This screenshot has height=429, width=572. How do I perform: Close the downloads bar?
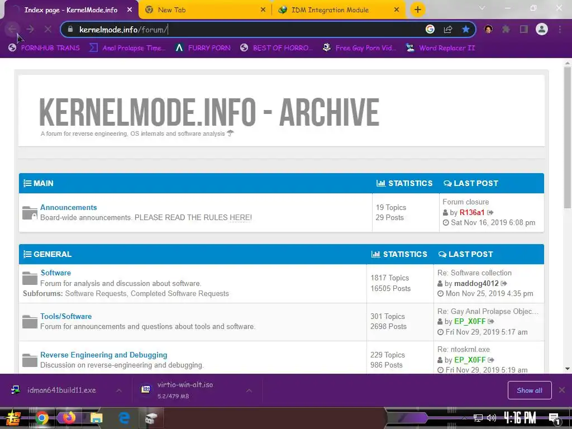tap(562, 390)
